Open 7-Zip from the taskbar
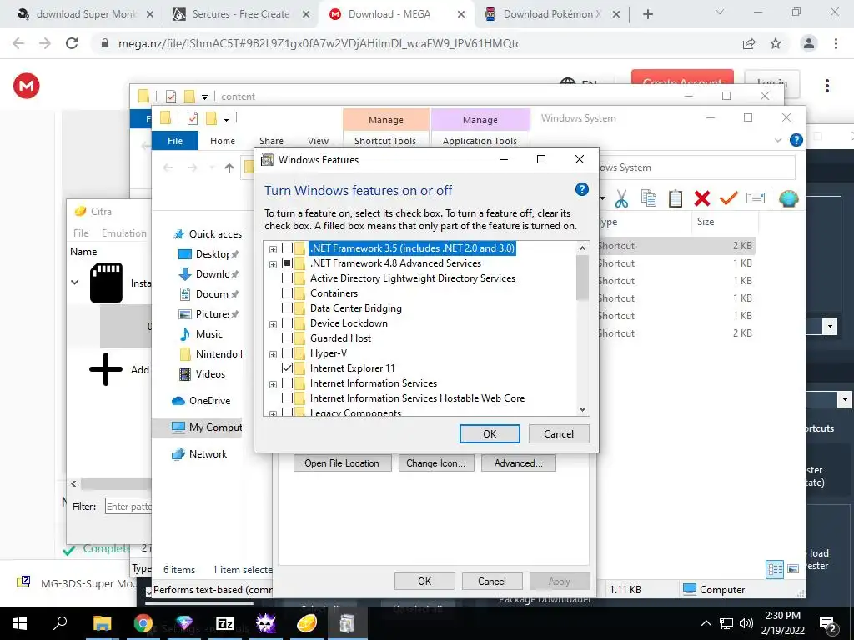The height and width of the screenshot is (640, 854). click(x=225, y=623)
